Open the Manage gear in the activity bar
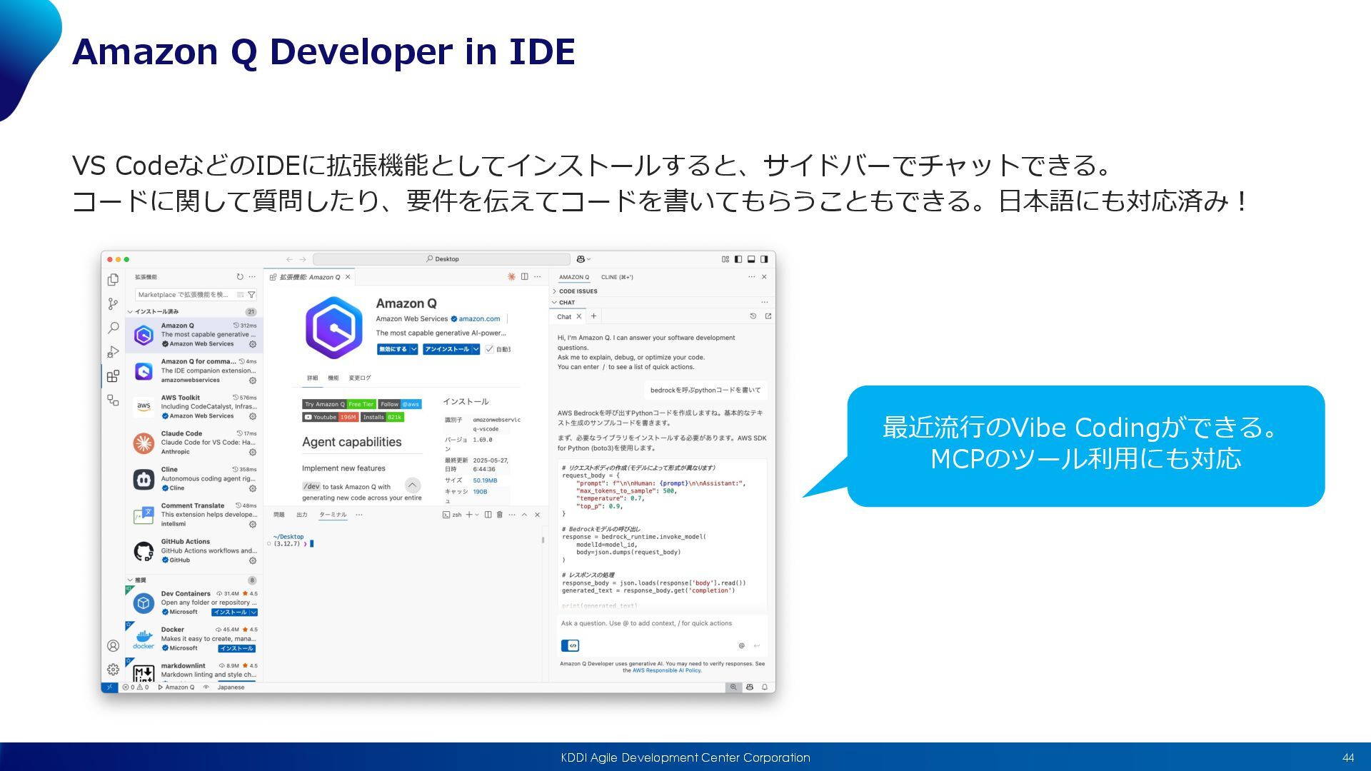 click(x=113, y=670)
